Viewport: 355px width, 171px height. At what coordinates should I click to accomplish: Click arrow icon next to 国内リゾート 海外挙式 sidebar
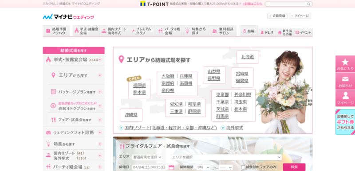pyautogui.click(x=100, y=155)
